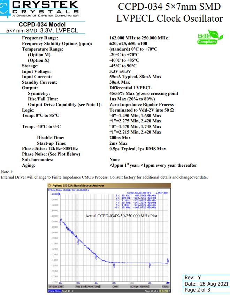Click marker 5 triangle at 1 MHz
This screenshot has width=230, height=295.
(x=150, y=265)
